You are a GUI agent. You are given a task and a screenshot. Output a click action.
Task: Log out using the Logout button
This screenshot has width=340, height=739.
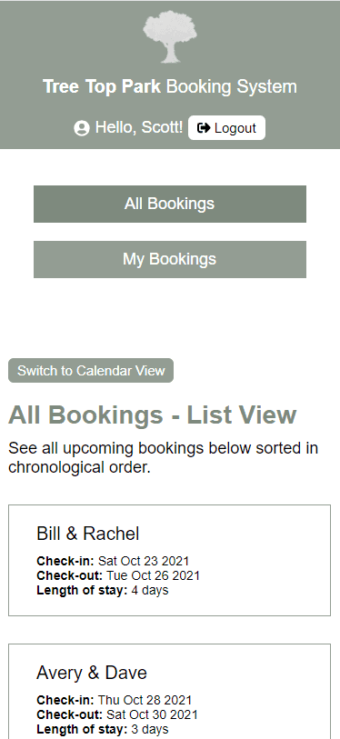[227, 128]
